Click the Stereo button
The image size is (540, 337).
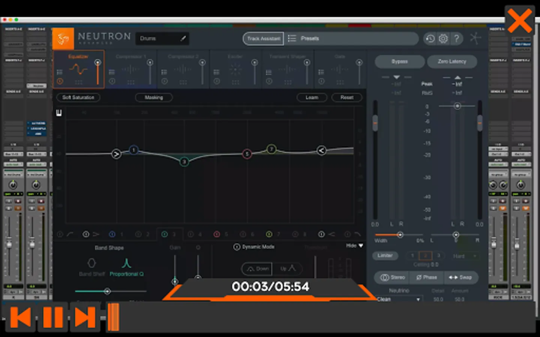[393, 277]
